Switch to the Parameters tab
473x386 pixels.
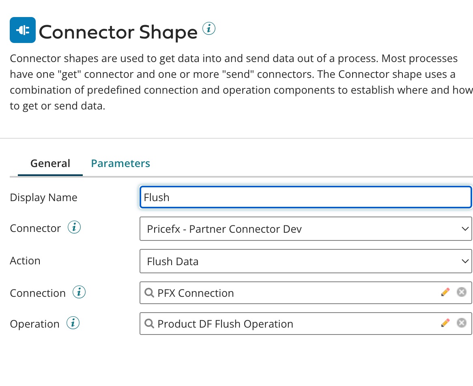(x=120, y=163)
